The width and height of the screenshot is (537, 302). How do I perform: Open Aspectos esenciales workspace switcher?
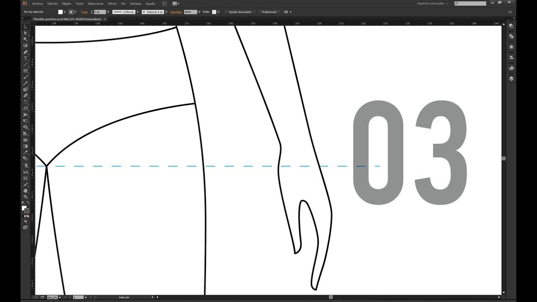[x=433, y=3]
